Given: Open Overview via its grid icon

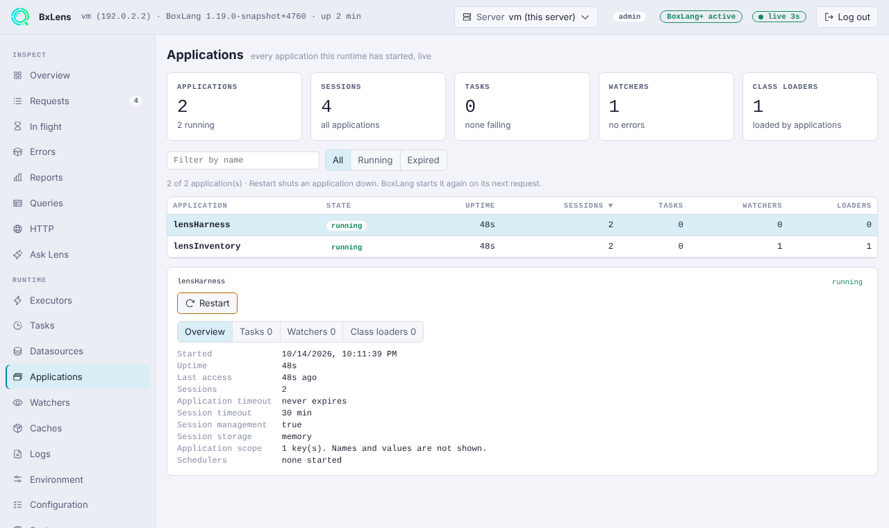Looking at the screenshot, I should point(17,75).
